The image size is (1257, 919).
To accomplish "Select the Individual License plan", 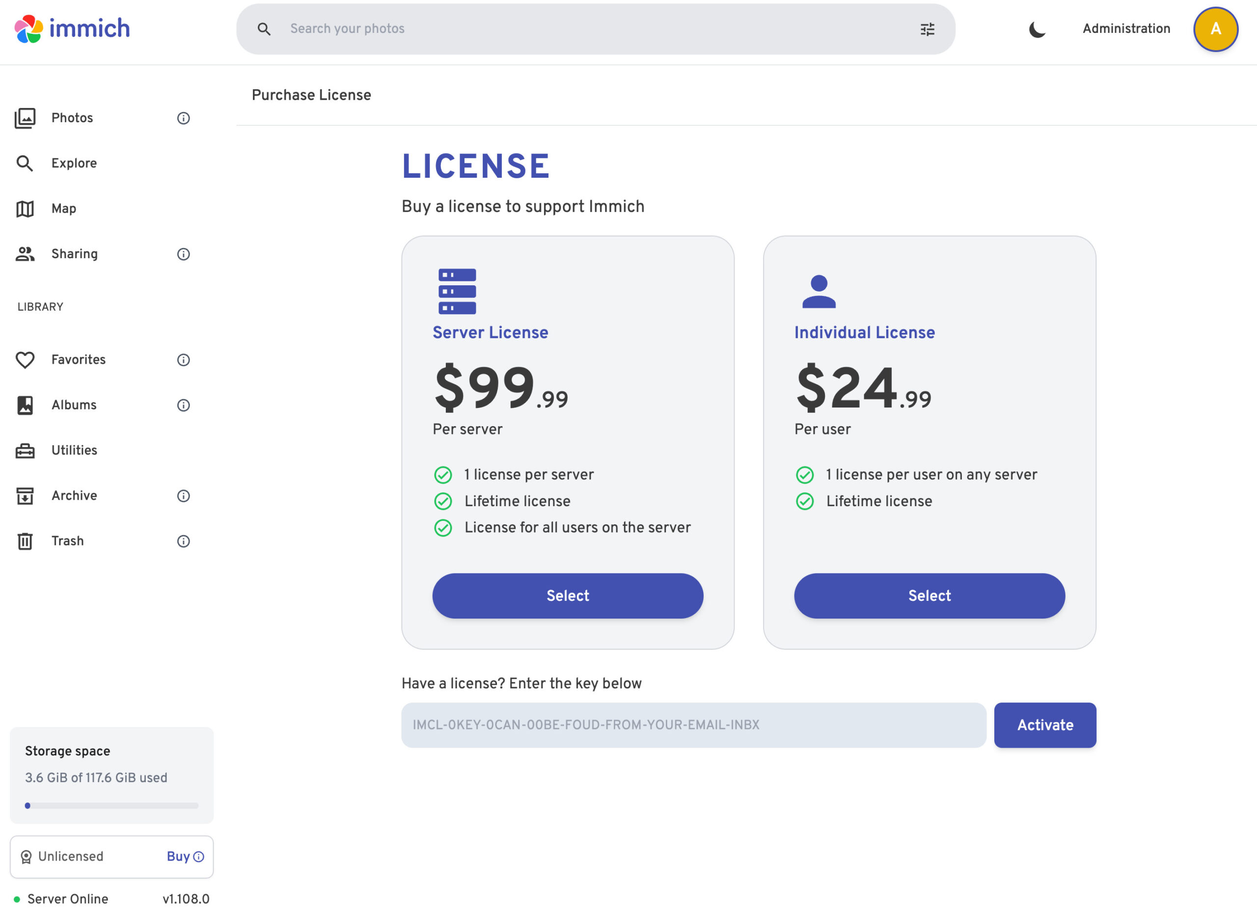I will pyautogui.click(x=929, y=596).
